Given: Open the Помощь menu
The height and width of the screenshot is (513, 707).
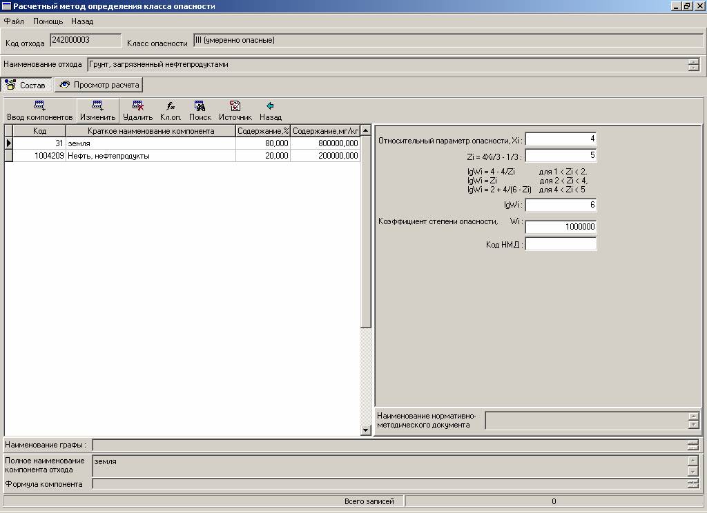Looking at the screenshot, I should [48, 21].
